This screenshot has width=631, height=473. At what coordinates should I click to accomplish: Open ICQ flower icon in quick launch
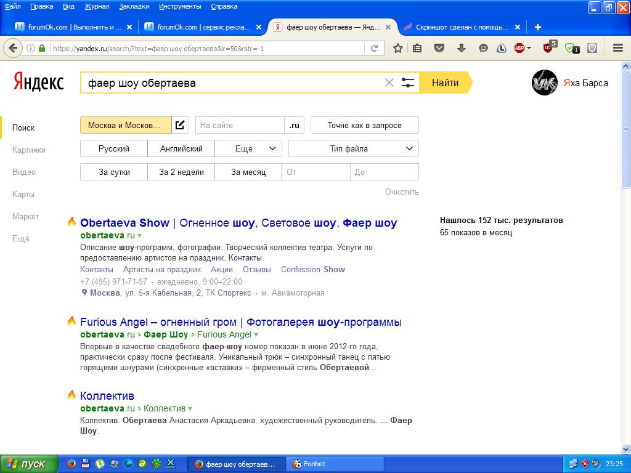point(157,464)
